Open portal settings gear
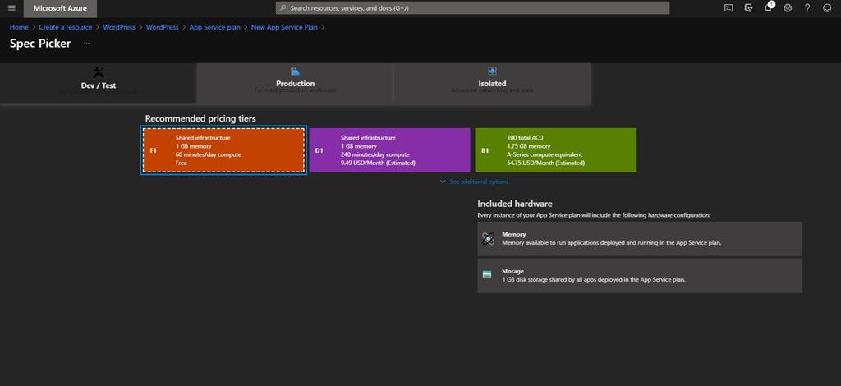Viewport: 841px width, 386px height. pos(788,8)
